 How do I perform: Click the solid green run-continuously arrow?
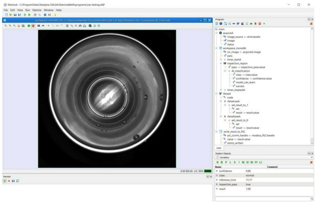(x=29, y=15)
